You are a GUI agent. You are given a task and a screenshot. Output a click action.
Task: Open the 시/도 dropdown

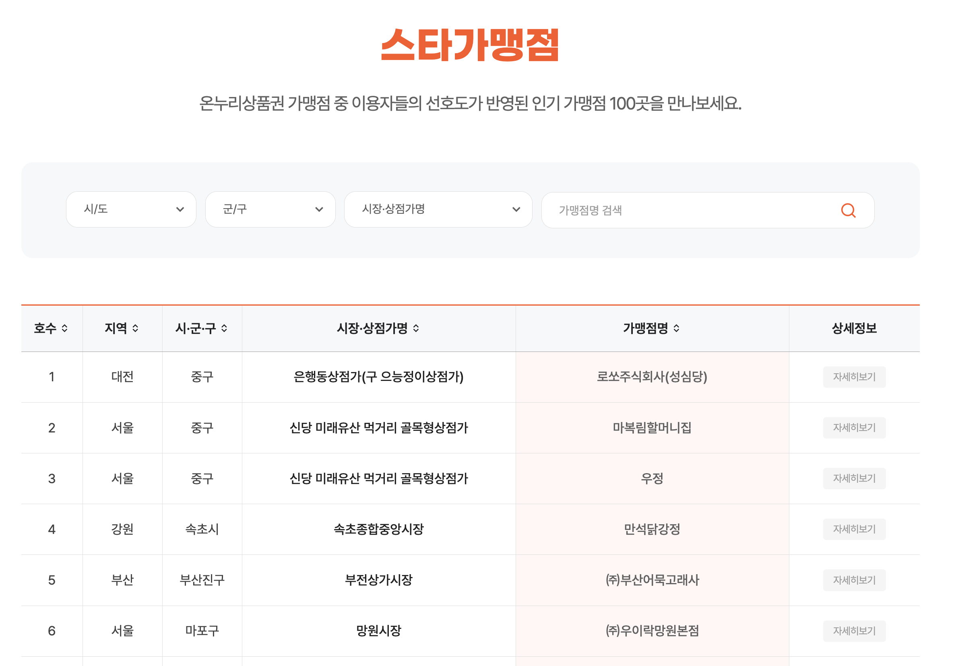[131, 209]
